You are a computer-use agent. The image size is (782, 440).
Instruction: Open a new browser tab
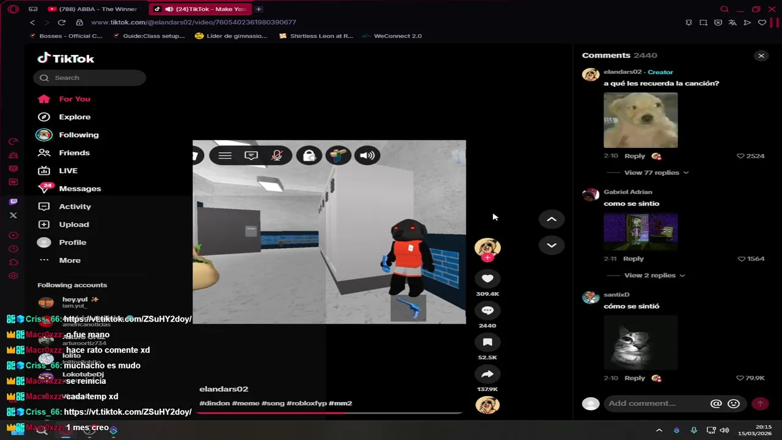[x=259, y=9]
